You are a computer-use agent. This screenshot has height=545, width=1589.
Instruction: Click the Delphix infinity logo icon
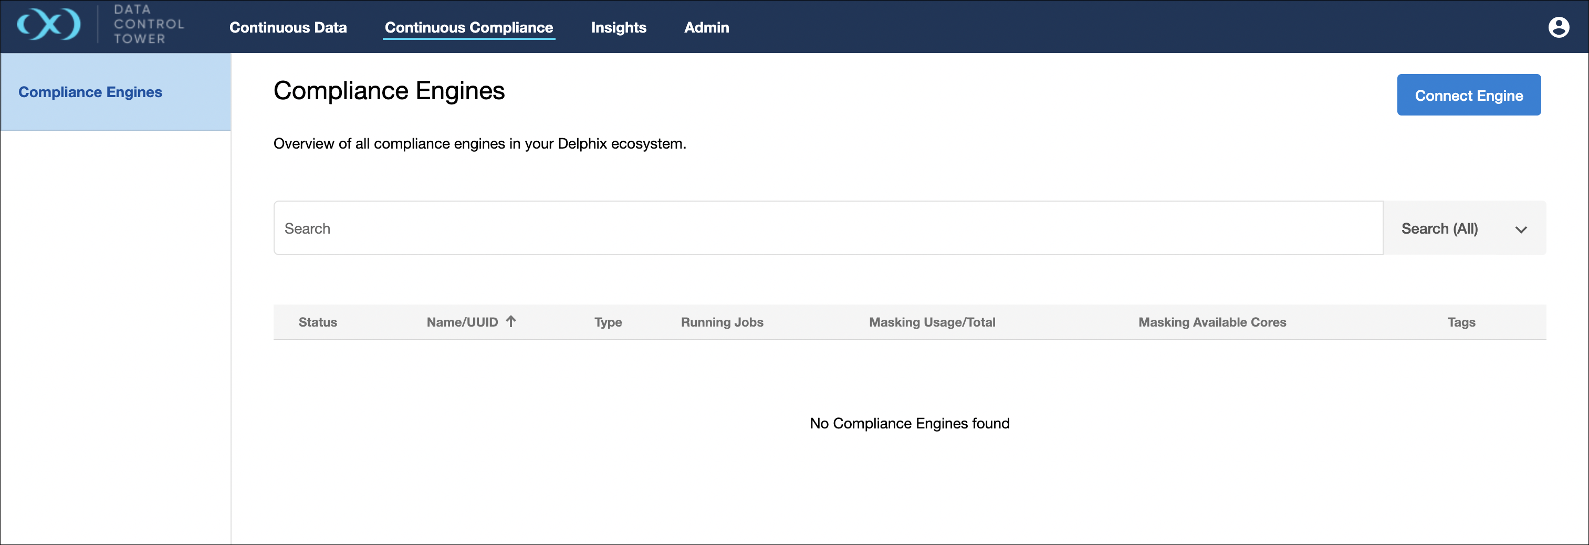tap(49, 25)
